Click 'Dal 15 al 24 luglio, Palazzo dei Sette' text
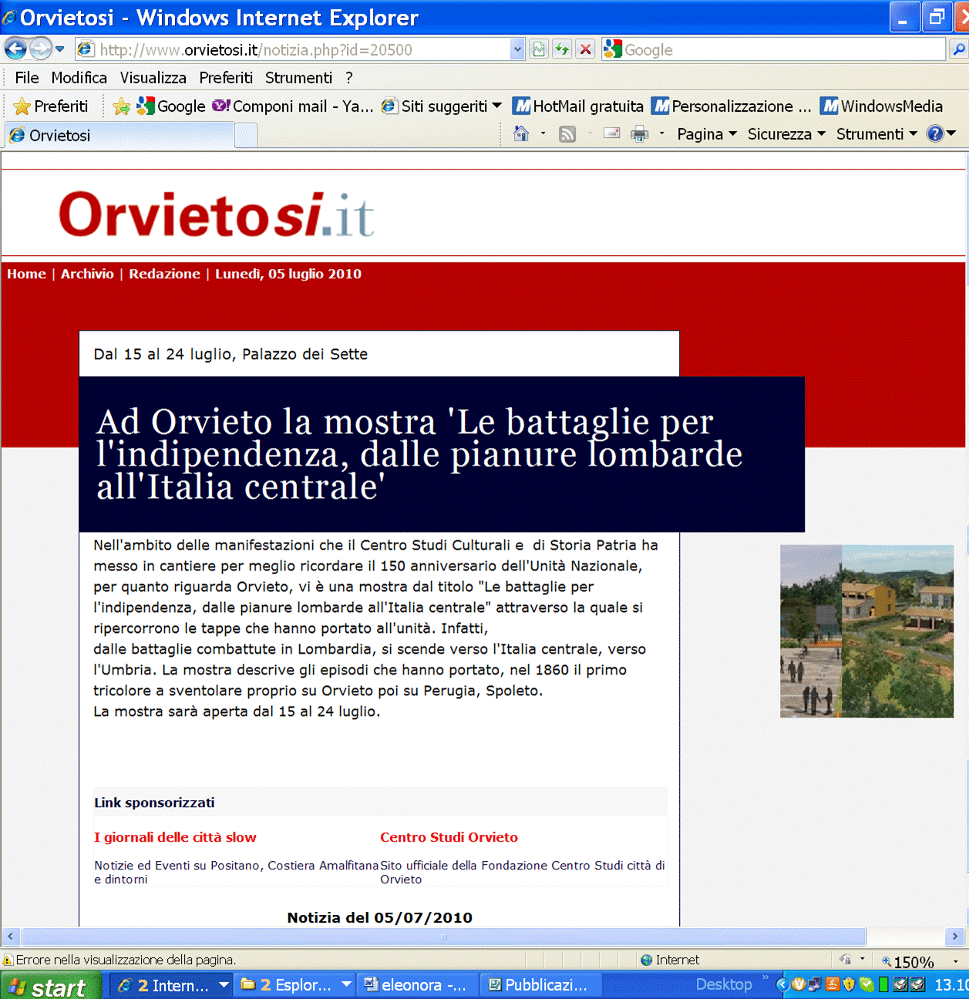Image resolution: width=969 pixels, height=999 pixels. click(x=230, y=354)
